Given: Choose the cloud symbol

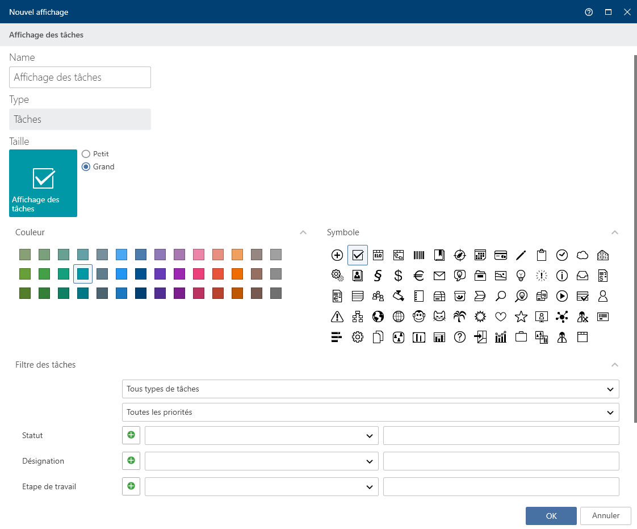Looking at the screenshot, I should tap(582, 256).
